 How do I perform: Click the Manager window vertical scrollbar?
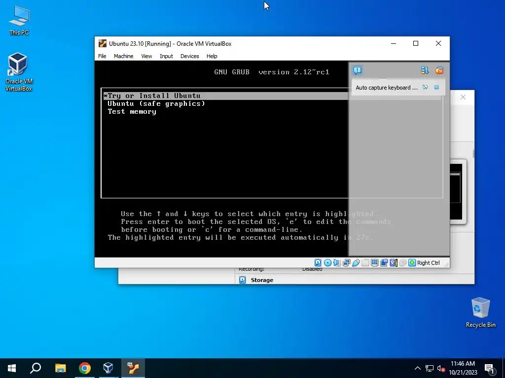pyautogui.click(x=473, y=154)
